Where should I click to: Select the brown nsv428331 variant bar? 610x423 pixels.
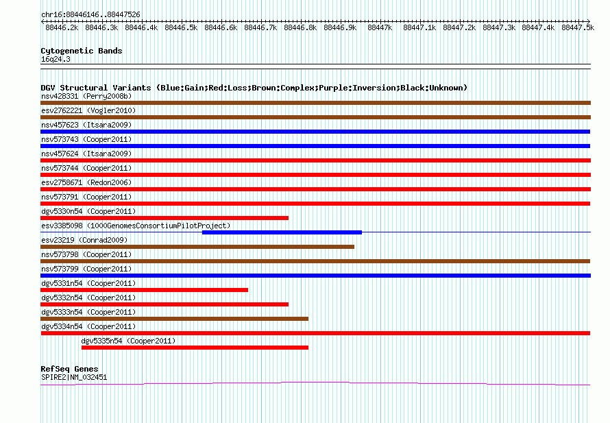click(x=315, y=103)
